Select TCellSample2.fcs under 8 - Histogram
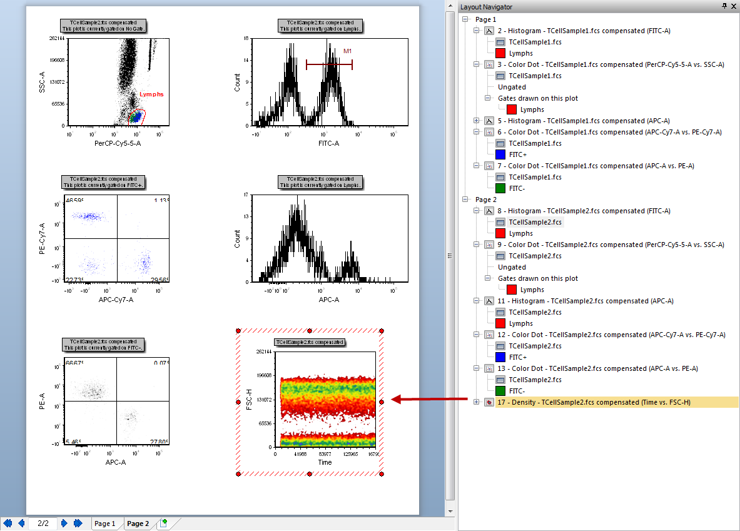This screenshot has width=740, height=531. (535, 222)
